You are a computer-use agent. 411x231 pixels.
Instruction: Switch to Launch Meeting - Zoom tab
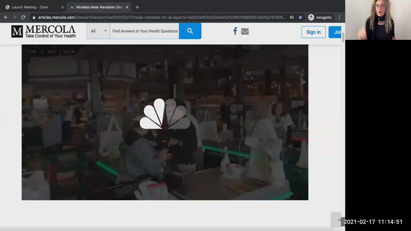coord(30,7)
